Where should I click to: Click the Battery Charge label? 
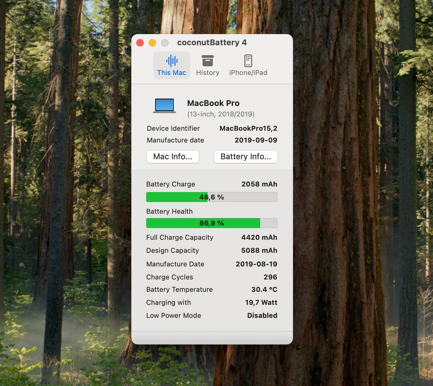point(170,184)
